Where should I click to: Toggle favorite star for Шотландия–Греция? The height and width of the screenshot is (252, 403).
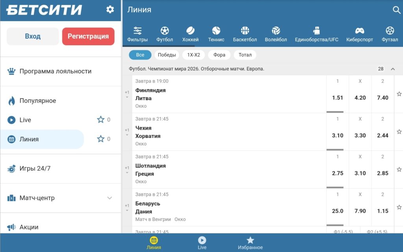399,169
